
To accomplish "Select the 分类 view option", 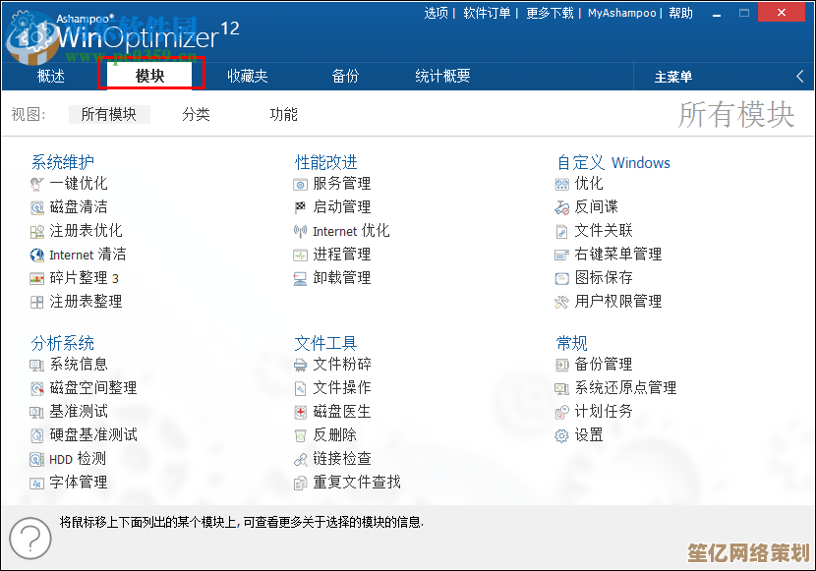I will [196, 115].
